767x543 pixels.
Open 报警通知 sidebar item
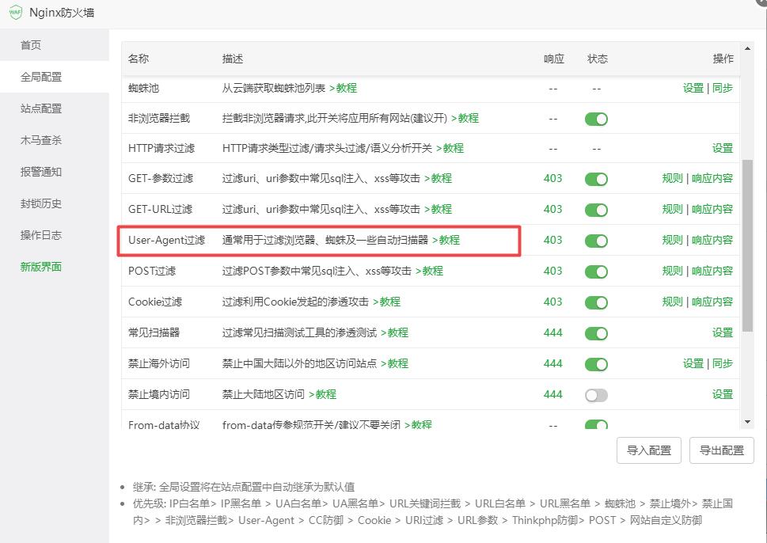click(41, 172)
